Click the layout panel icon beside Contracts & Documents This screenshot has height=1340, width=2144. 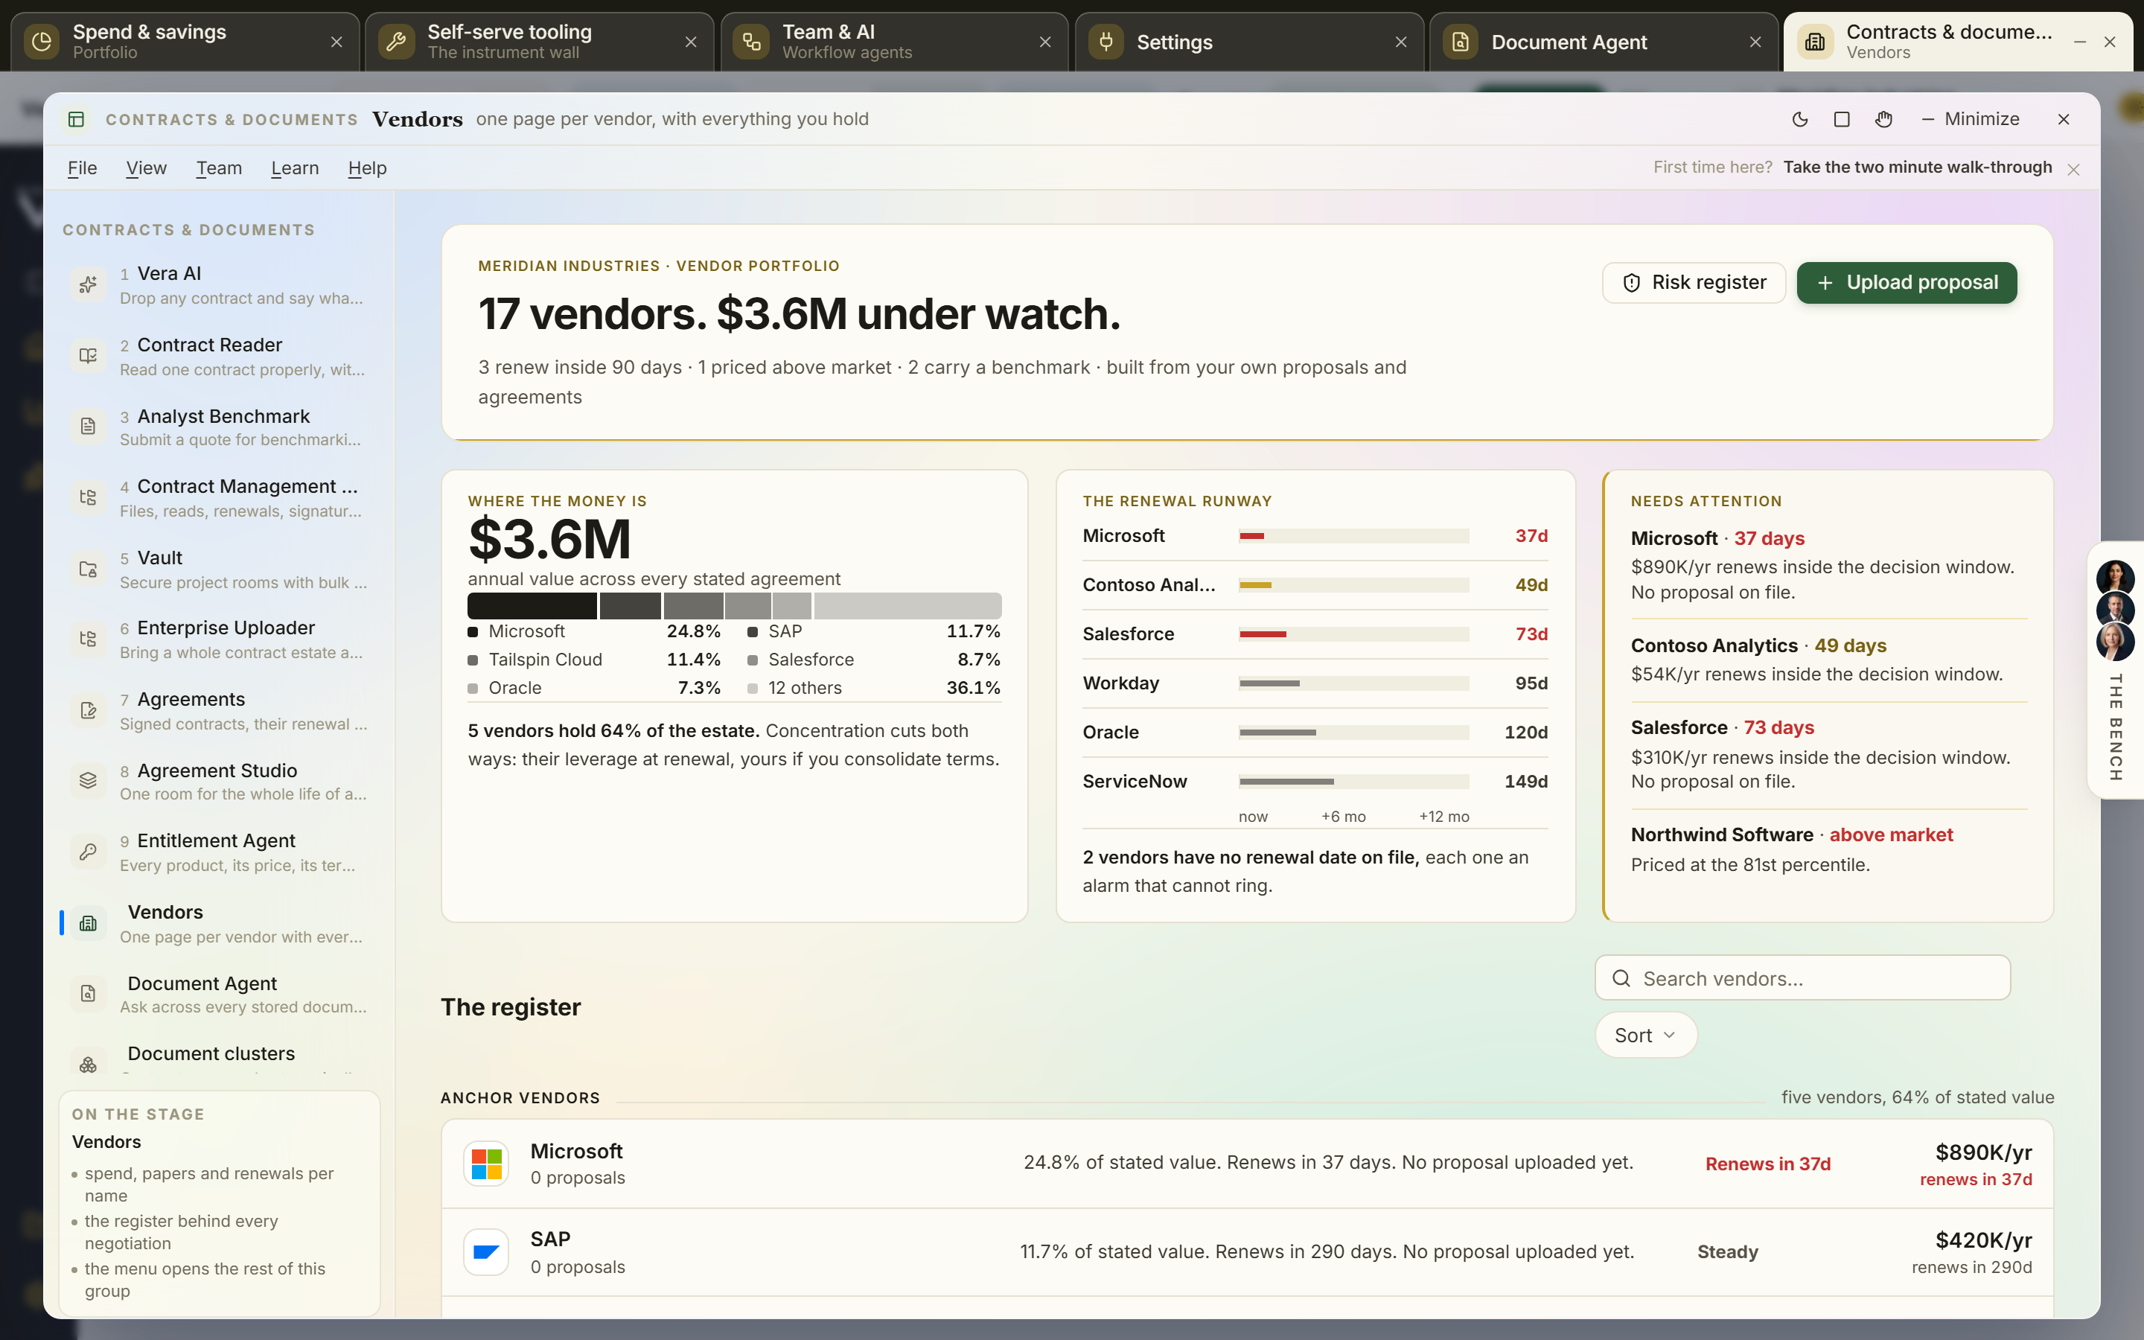[76, 119]
